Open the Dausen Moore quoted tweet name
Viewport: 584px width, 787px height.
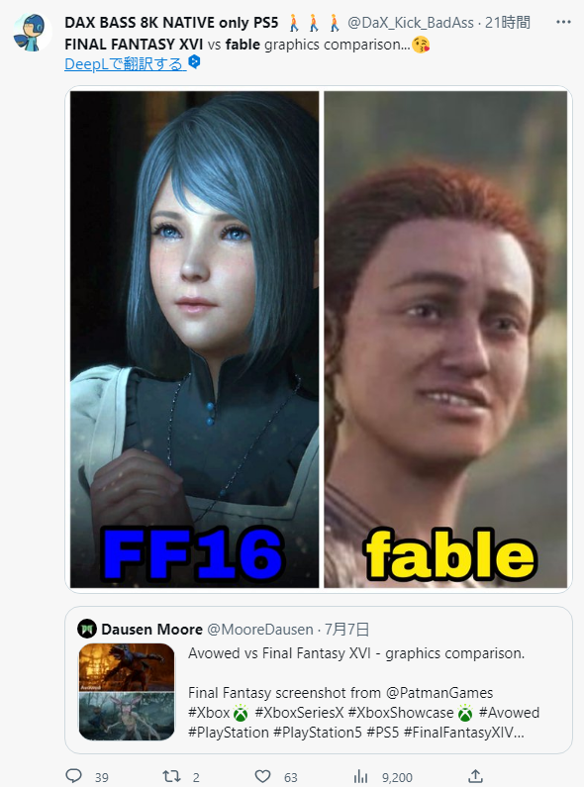click(152, 630)
